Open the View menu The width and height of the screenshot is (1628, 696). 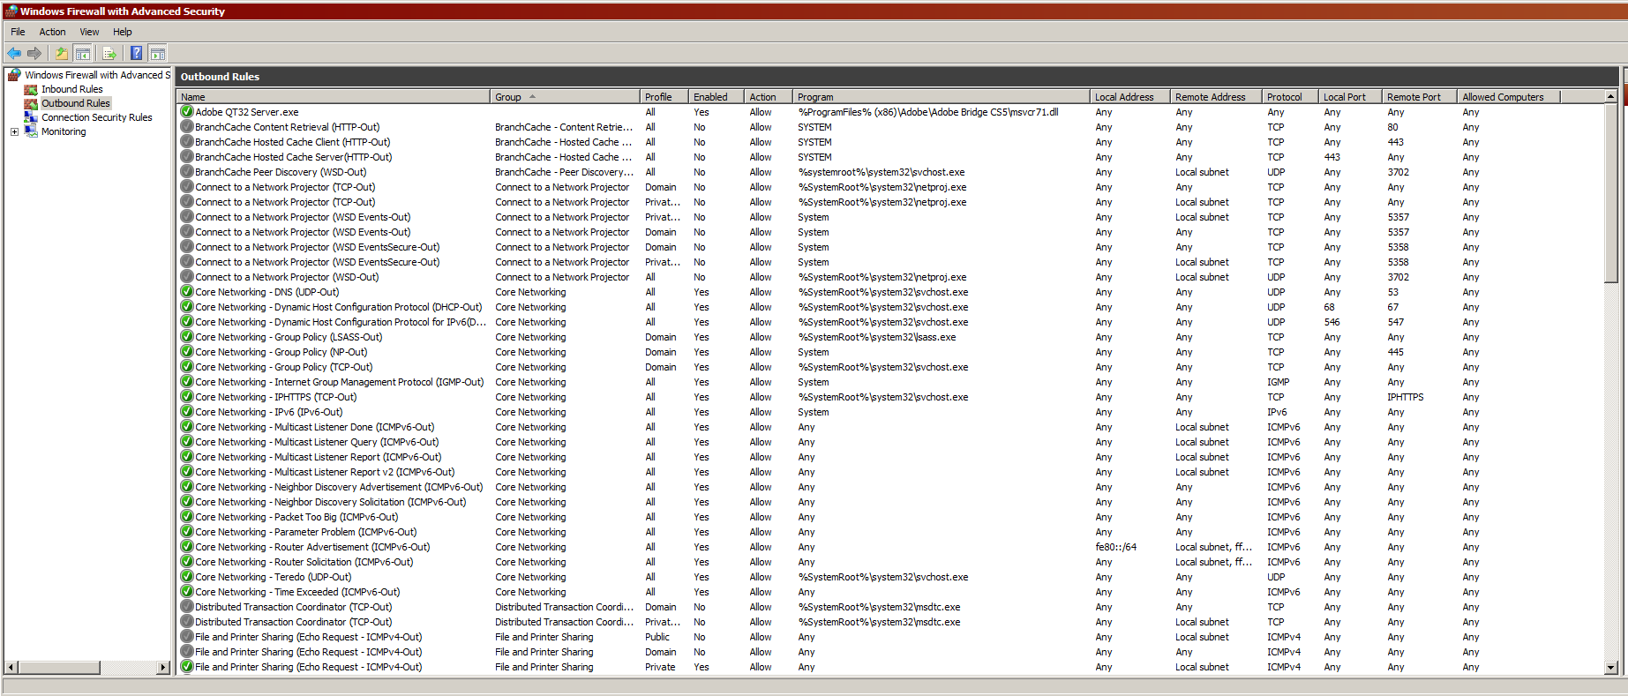coord(89,32)
